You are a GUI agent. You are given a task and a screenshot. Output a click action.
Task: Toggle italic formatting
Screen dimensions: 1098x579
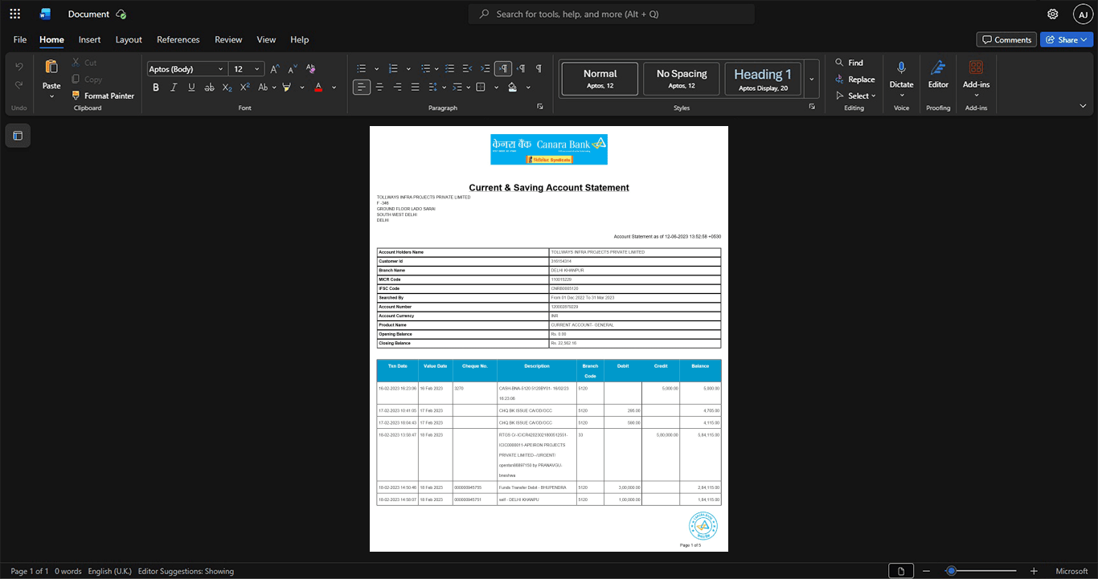[174, 87]
